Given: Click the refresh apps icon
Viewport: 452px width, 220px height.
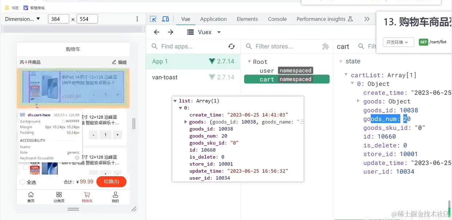Looking at the screenshot, I should click(231, 46).
